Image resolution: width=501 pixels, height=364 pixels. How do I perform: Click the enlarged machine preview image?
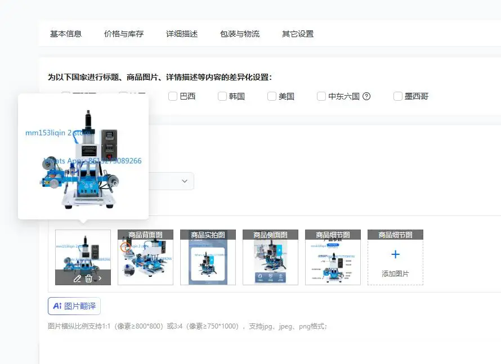pos(83,157)
